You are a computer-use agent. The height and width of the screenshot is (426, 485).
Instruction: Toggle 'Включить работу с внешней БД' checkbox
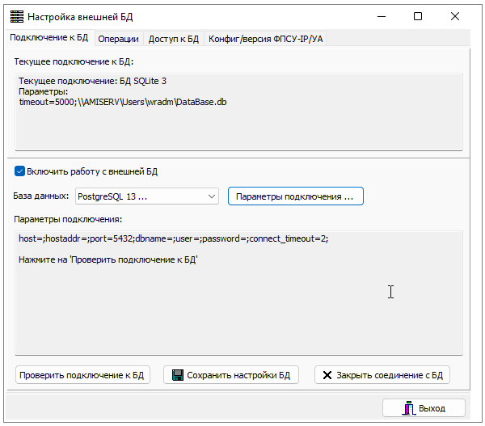click(x=20, y=171)
